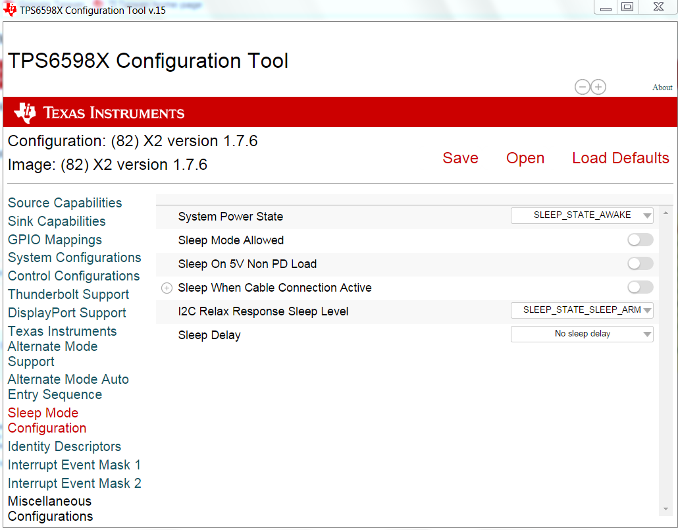Open Interrupt Event Mask 1

[74, 465]
